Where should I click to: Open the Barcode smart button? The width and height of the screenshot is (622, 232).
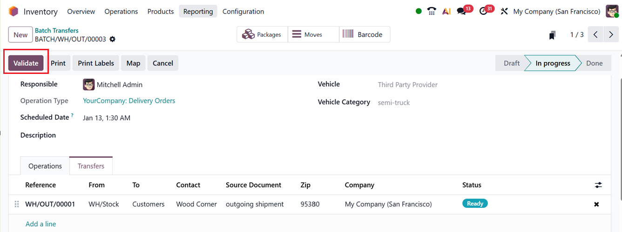tap(364, 34)
